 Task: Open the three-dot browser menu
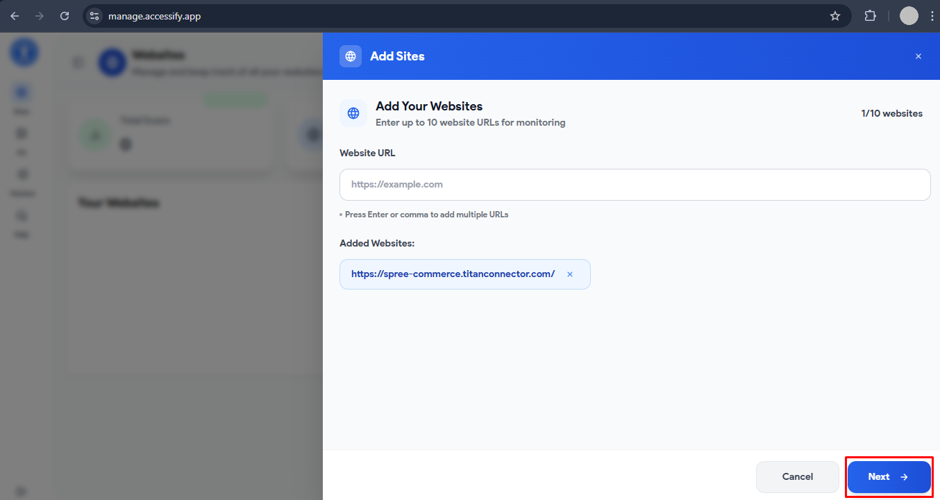pos(932,15)
